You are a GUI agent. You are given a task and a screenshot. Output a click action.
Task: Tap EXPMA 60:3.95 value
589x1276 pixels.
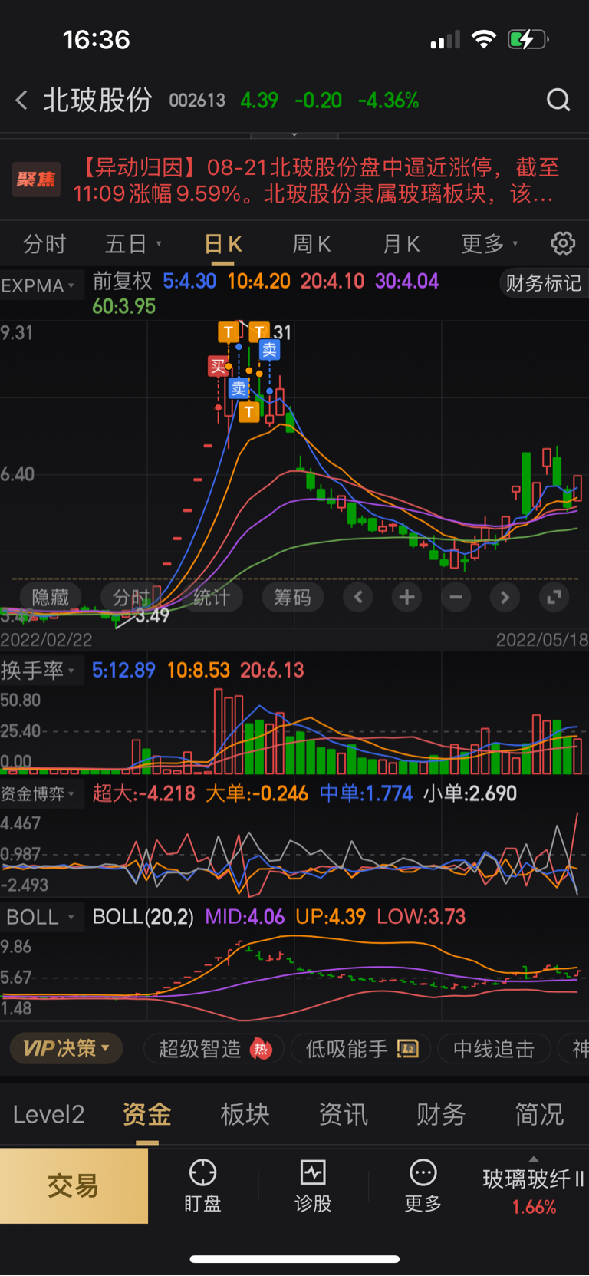click(x=123, y=306)
